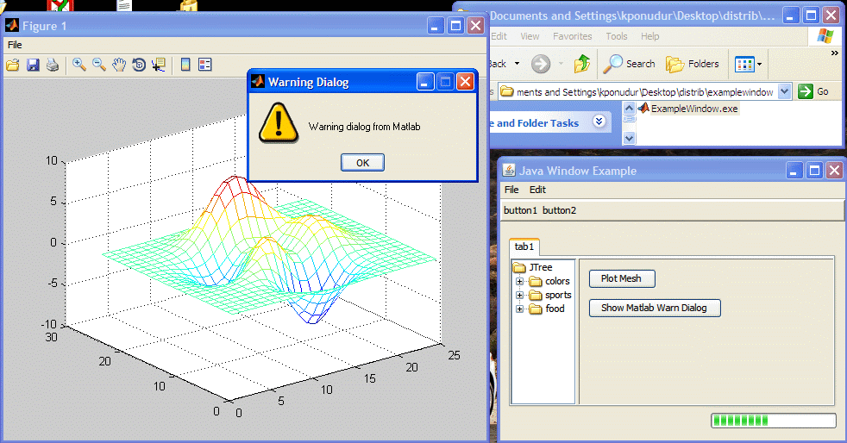Open the address bar dropdown arrow
Screen dimensions: 847x443
pos(785,91)
